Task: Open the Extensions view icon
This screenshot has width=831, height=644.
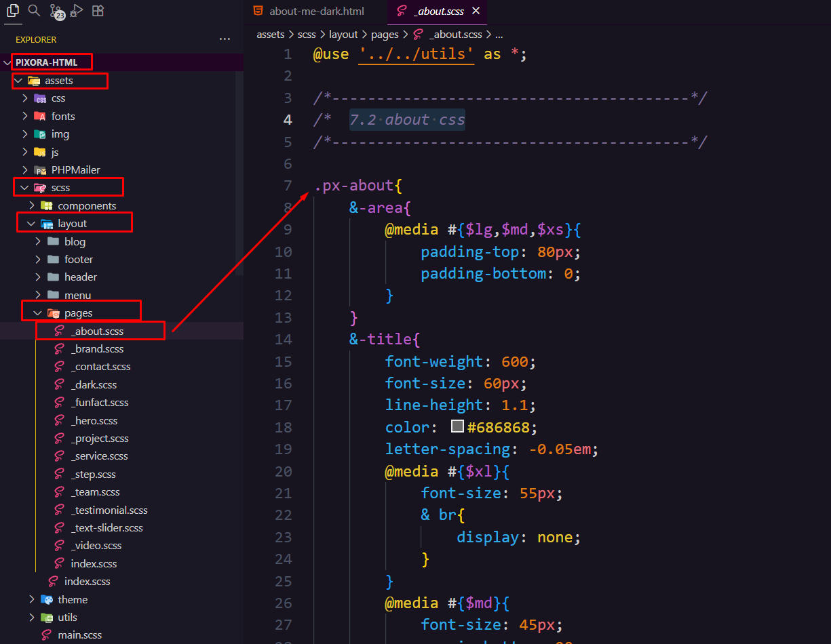Action: [x=98, y=11]
